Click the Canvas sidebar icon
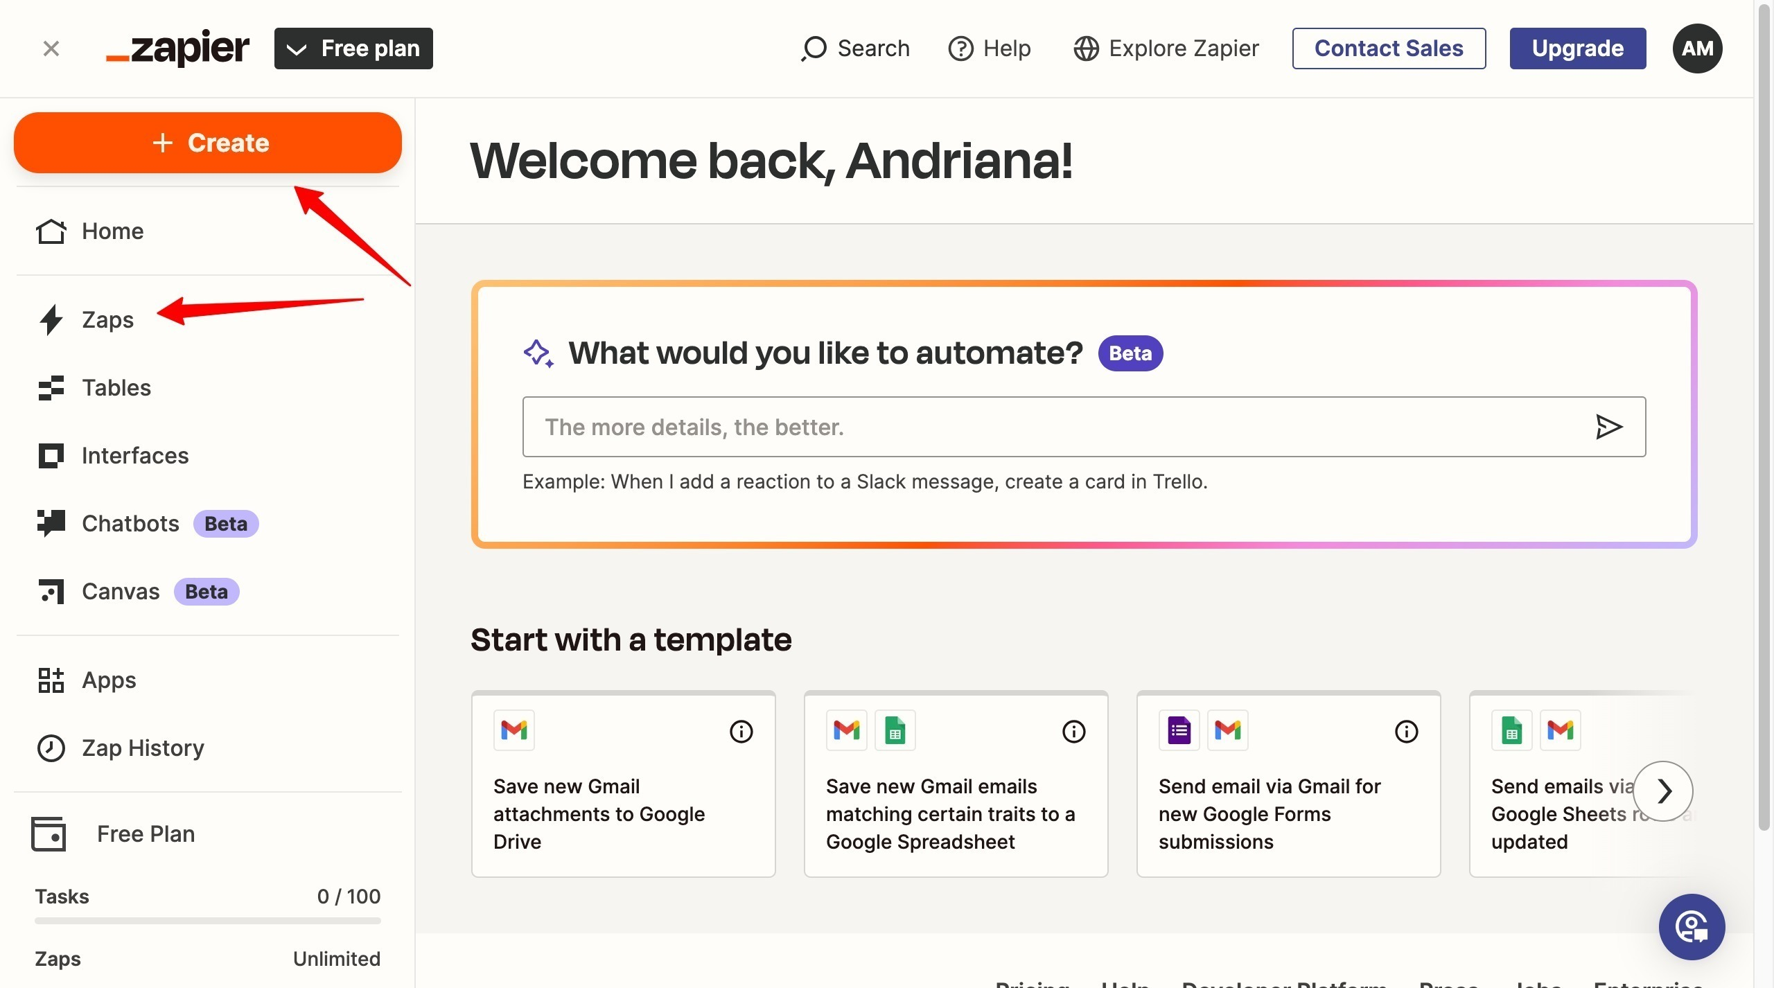This screenshot has height=988, width=1774. click(x=51, y=592)
